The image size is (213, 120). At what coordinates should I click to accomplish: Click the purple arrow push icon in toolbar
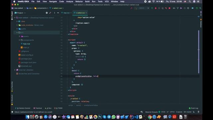(181, 8)
